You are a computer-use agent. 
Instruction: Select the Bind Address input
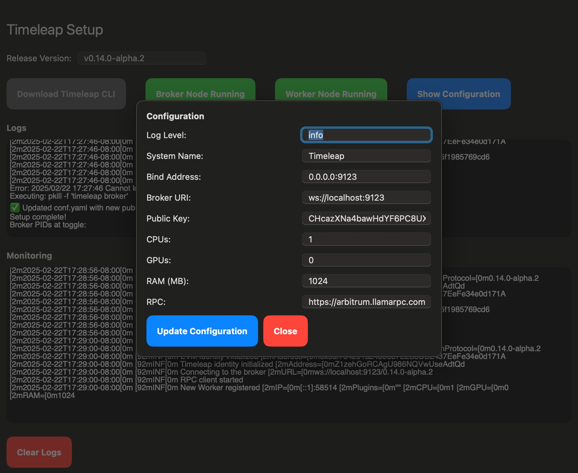[366, 177]
